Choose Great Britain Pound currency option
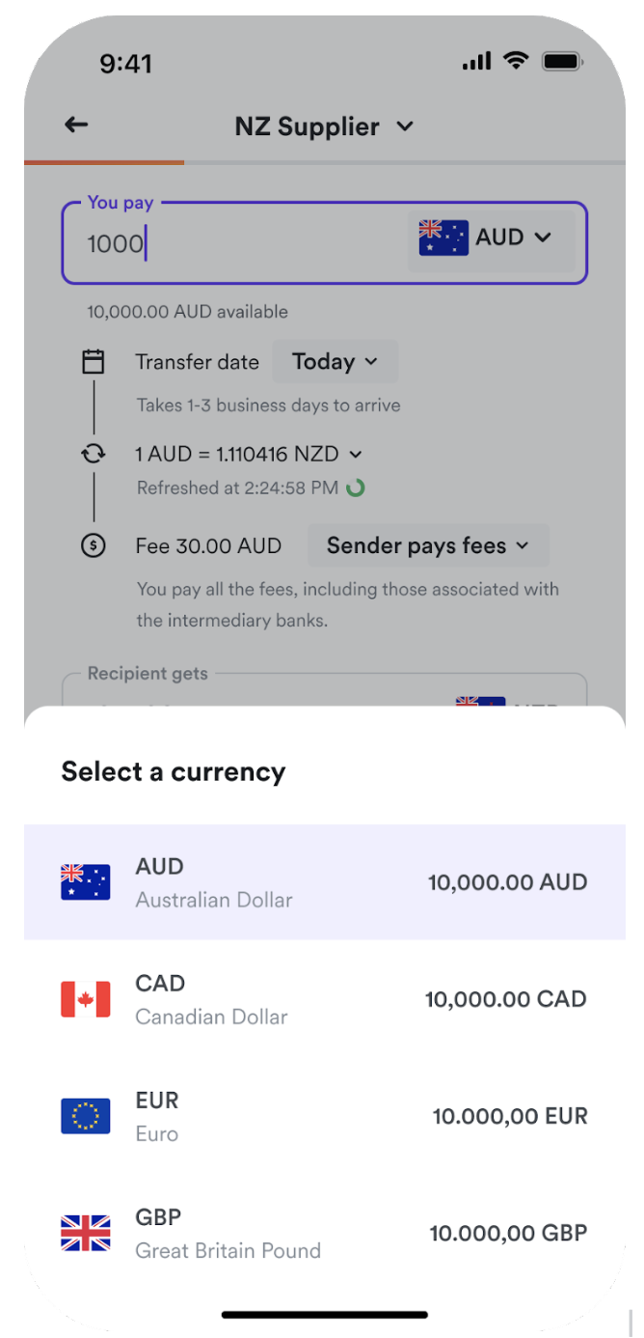 point(324,1233)
